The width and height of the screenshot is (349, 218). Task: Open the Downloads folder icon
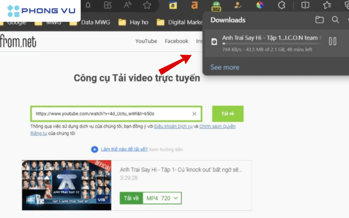(x=319, y=20)
